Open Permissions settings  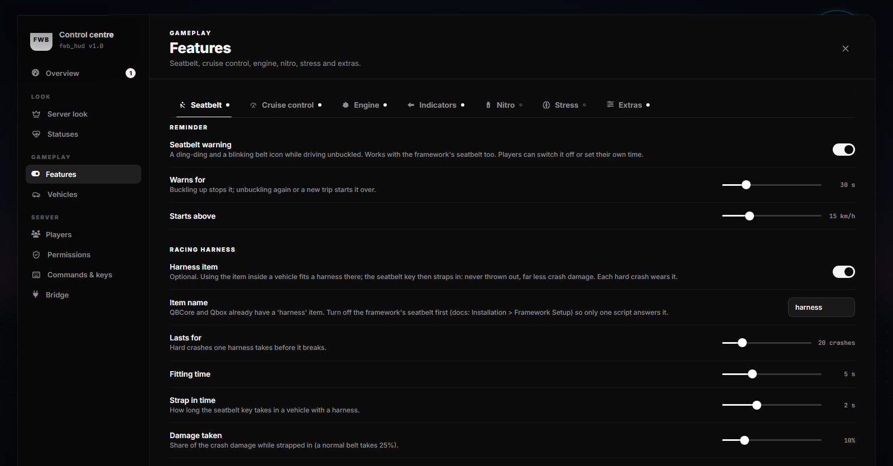click(83, 255)
